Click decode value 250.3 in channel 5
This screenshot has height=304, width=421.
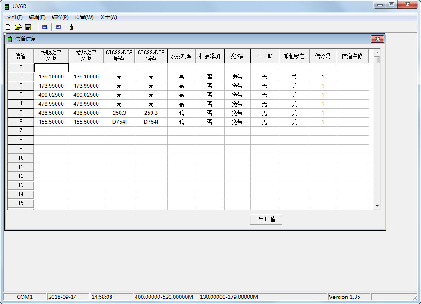119,113
